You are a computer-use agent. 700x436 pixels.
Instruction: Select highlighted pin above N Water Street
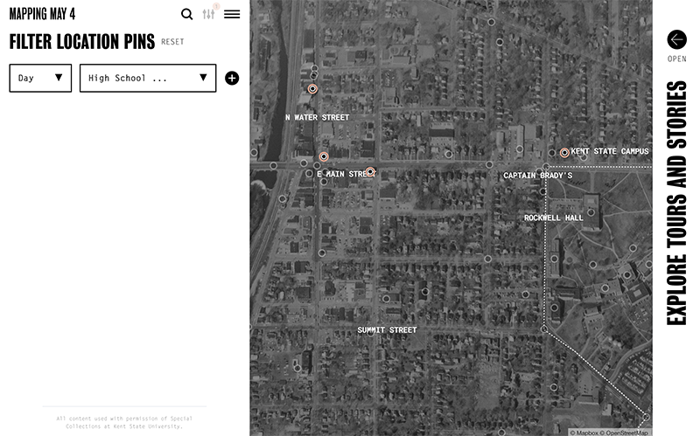point(312,89)
